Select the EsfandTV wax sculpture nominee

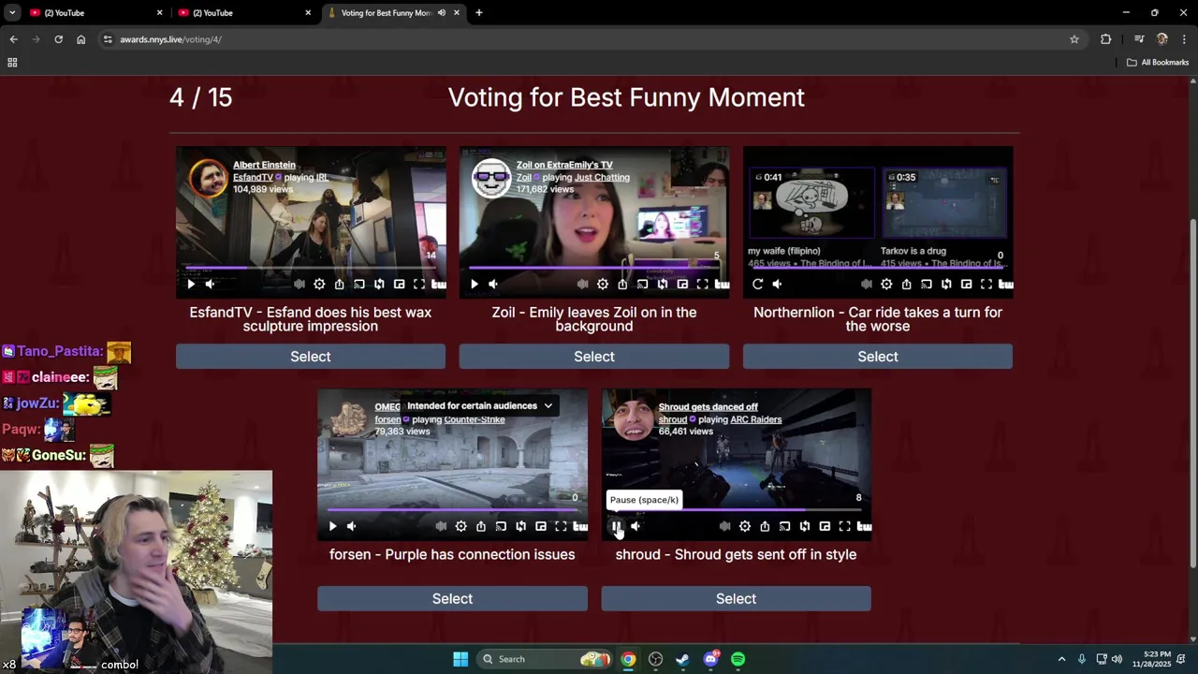311,357
